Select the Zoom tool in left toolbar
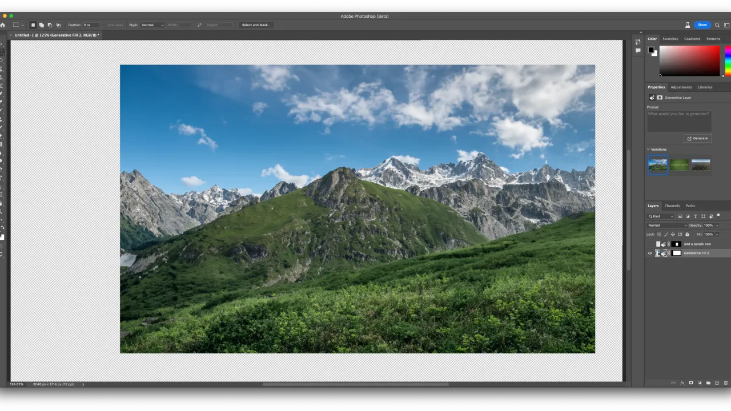The image size is (731, 411). tap(2, 212)
